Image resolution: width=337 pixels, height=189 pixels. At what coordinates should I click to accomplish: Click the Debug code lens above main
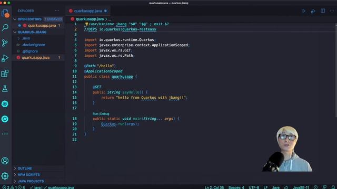[x=105, y=114]
